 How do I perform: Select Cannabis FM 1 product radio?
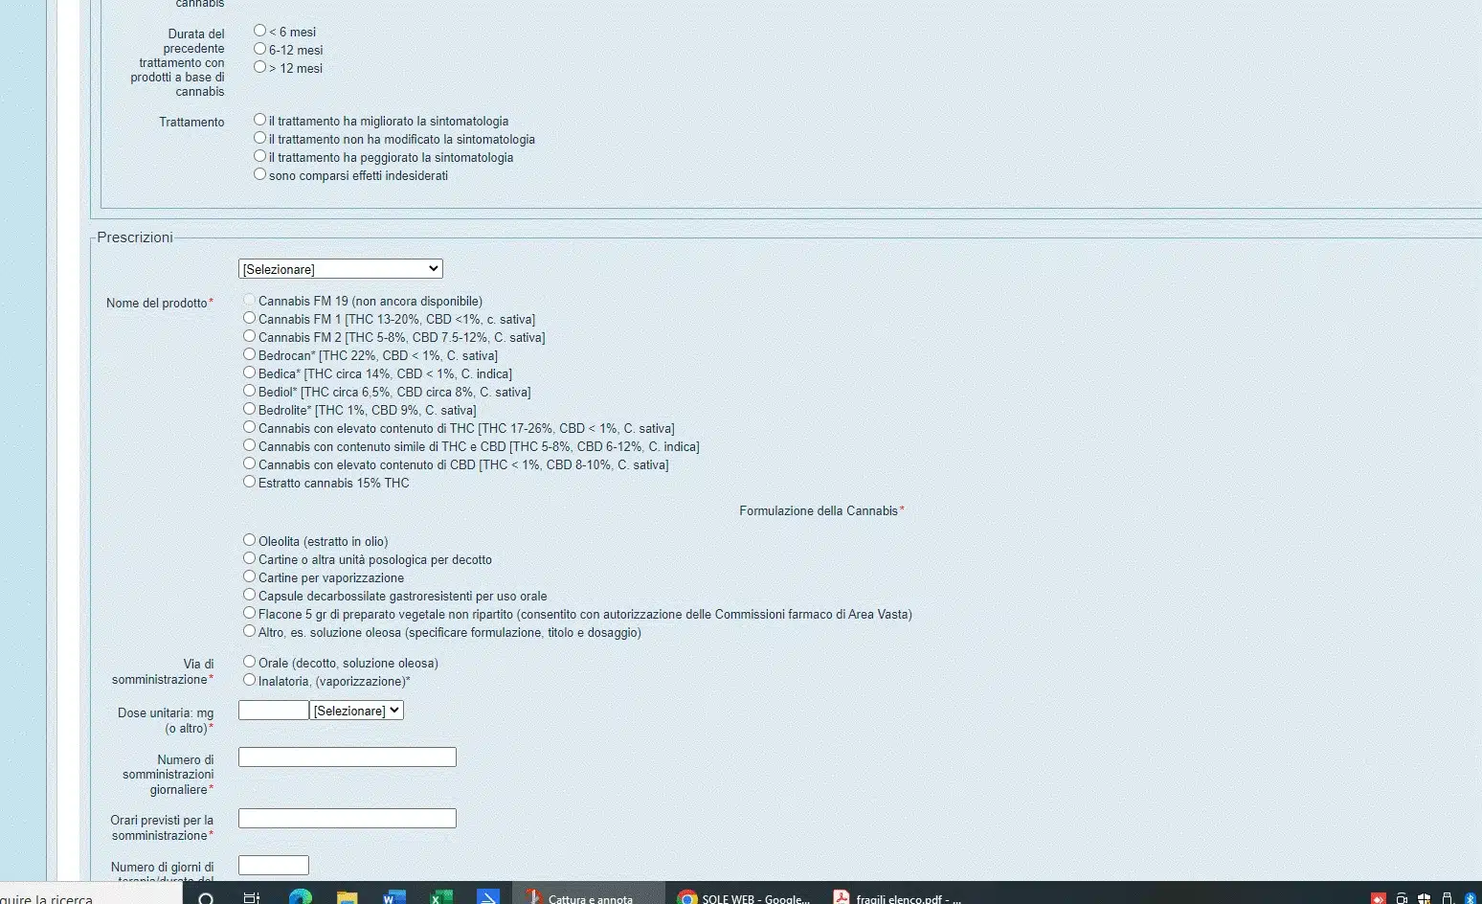(249, 318)
